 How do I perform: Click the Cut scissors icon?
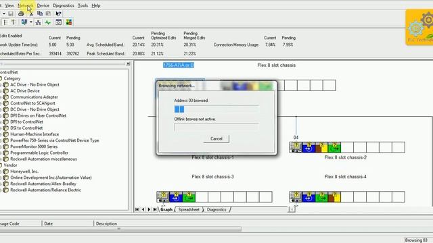(x=31, y=13)
